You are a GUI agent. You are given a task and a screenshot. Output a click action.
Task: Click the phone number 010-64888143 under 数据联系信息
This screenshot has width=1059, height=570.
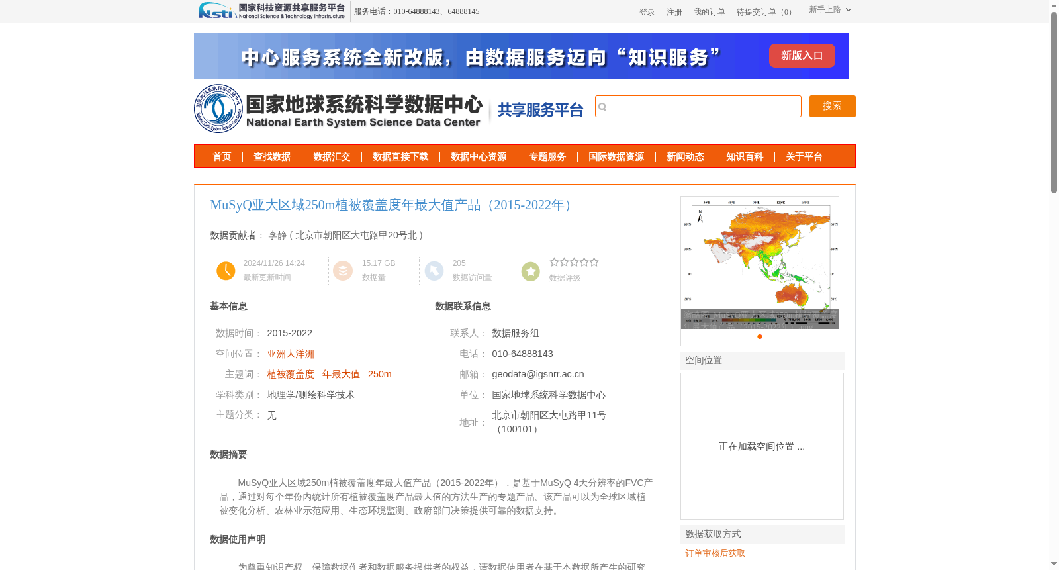522,354
